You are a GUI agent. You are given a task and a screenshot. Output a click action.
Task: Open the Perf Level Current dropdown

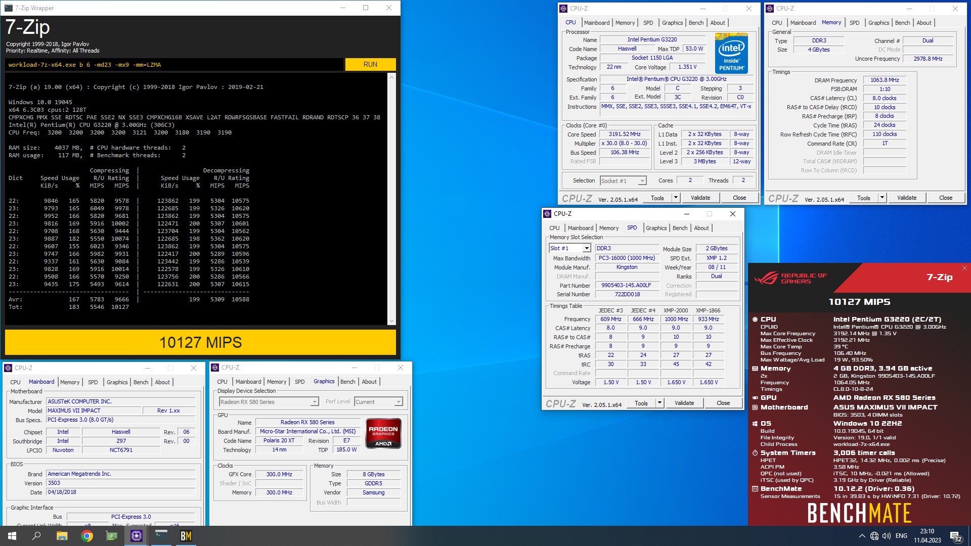pos(378,402)
